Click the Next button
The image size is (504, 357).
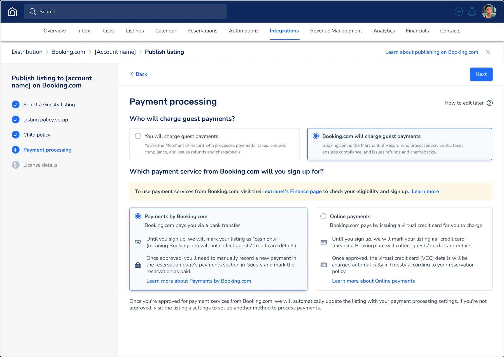[481, 74]
